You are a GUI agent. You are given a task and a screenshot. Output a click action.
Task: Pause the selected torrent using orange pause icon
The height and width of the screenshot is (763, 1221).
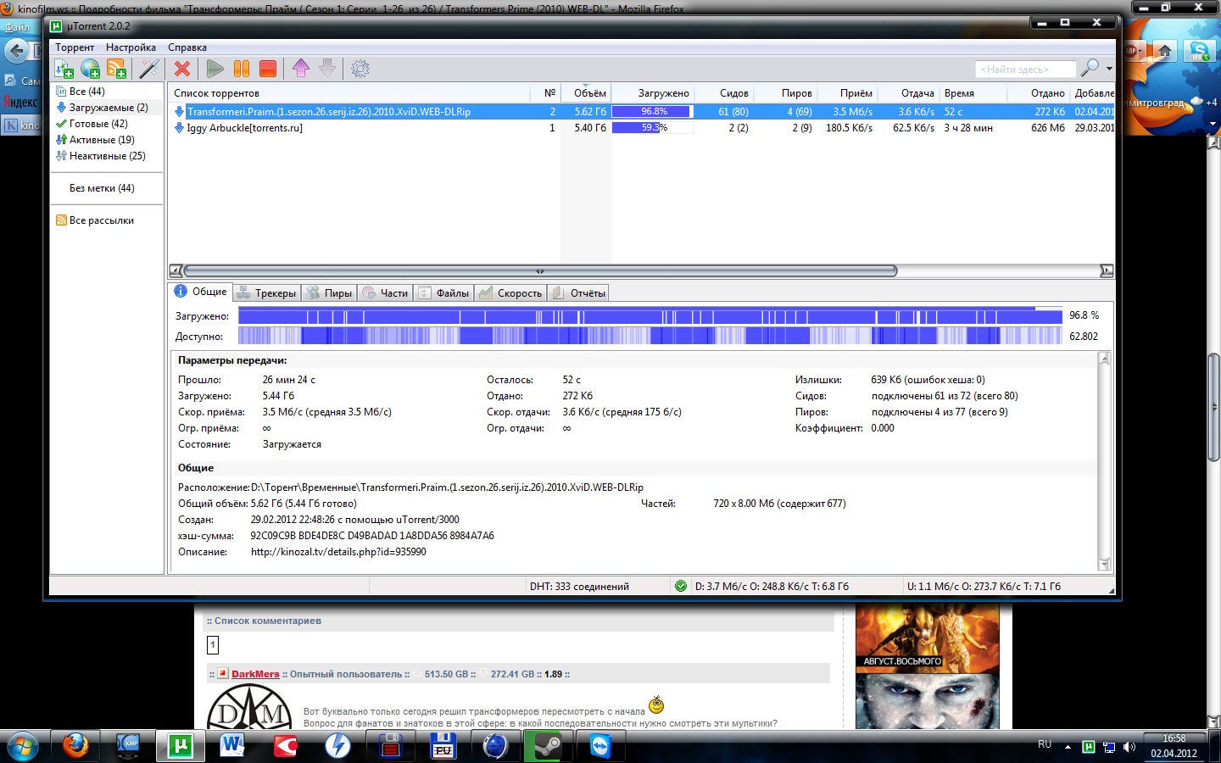pos(242,69)
